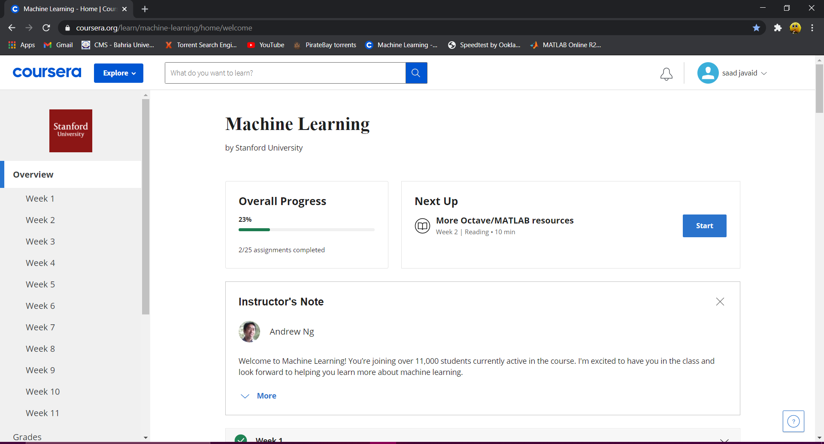Open the Explore dropdown
The height and width of the screenshot is (444, 824).
118,73
